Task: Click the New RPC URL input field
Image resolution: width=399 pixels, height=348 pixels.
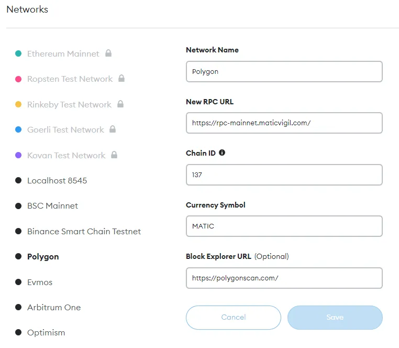Action: coord(284,123)
